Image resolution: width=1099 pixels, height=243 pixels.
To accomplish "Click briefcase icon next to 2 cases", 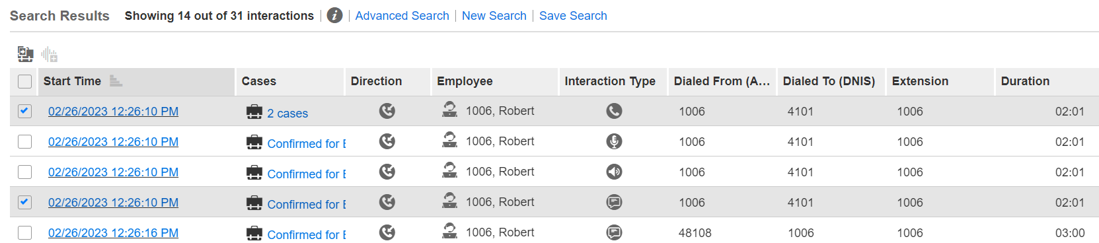I will click(x=254, y=112).
